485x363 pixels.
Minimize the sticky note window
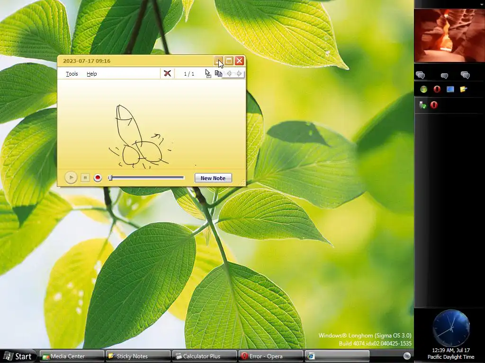(x=218, y=61)
